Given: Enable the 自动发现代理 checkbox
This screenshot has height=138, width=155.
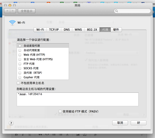Looking at the screenshot, I should (x=20, y=46).
